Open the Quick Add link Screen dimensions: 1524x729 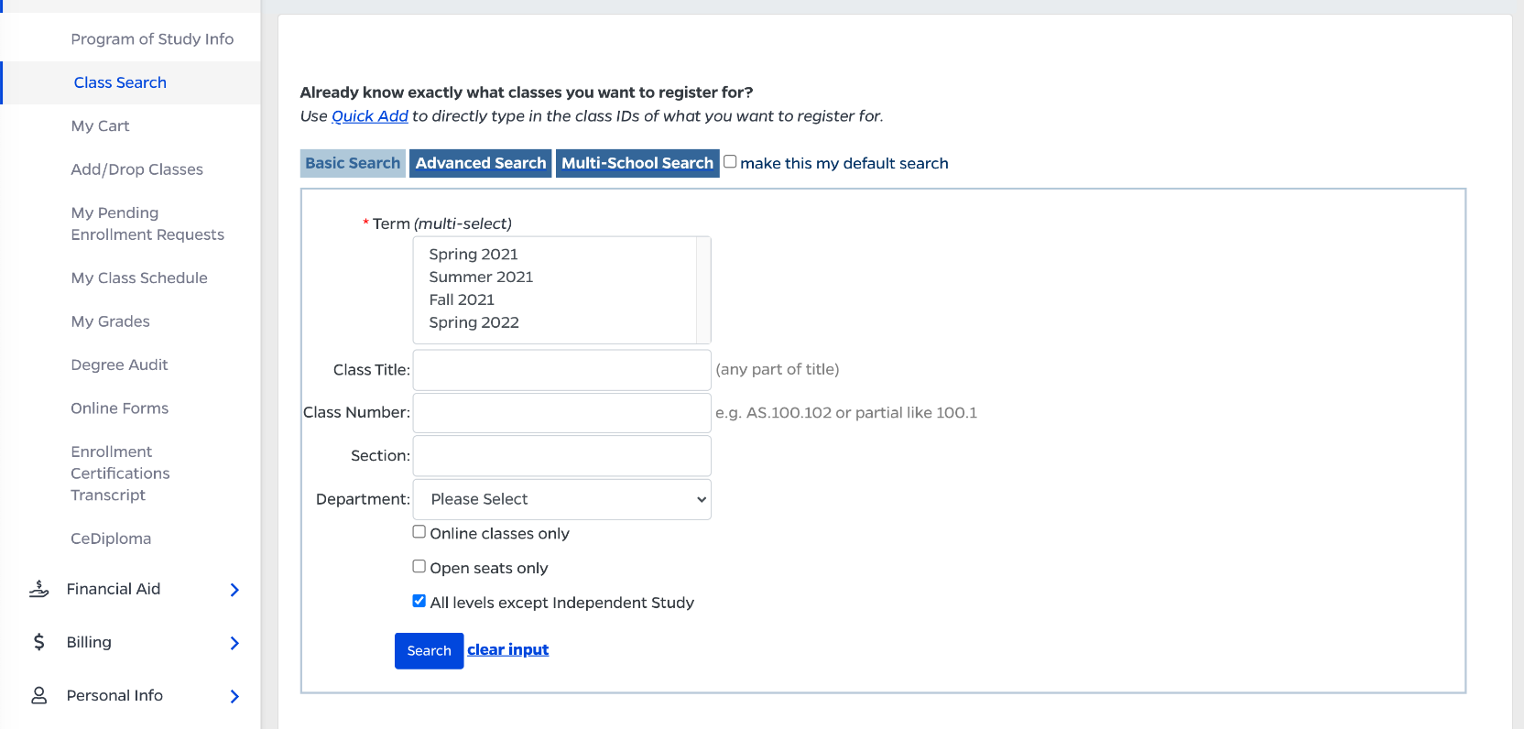pos(370,116)
